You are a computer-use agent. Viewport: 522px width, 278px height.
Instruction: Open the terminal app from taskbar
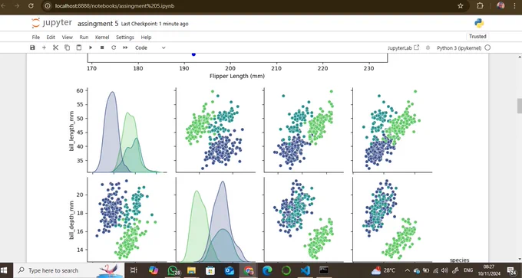(324, 270)
